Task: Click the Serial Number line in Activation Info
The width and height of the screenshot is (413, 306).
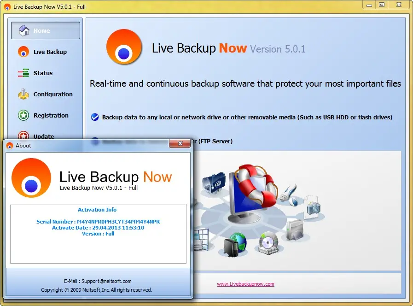Action: (x=98, y=222)
